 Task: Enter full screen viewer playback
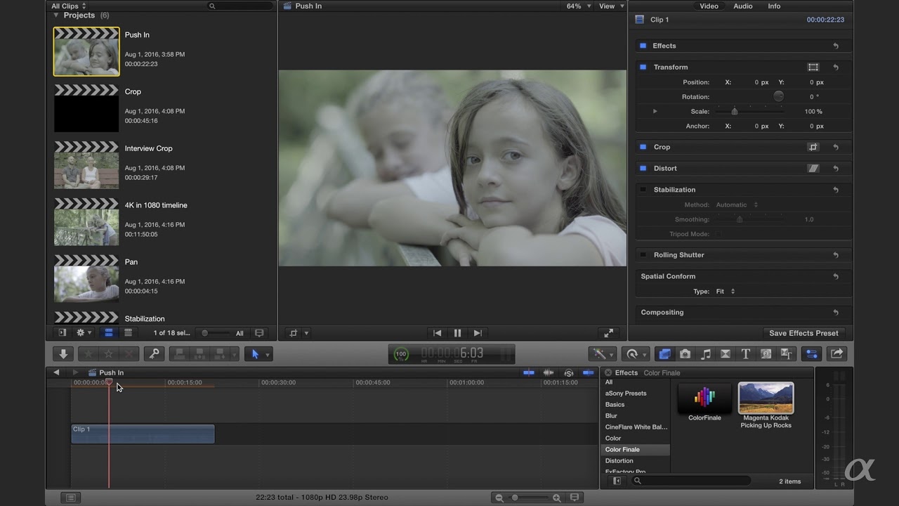(608, 333)
